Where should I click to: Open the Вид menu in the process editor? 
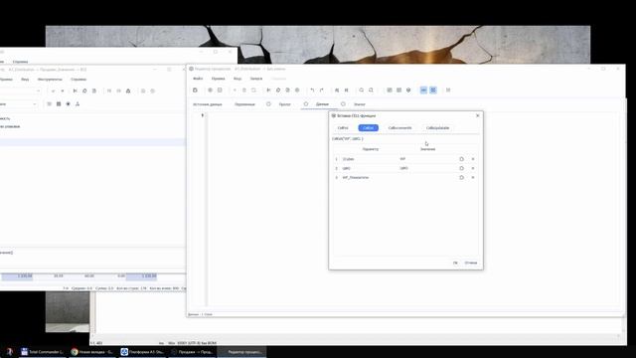(238, 79)
